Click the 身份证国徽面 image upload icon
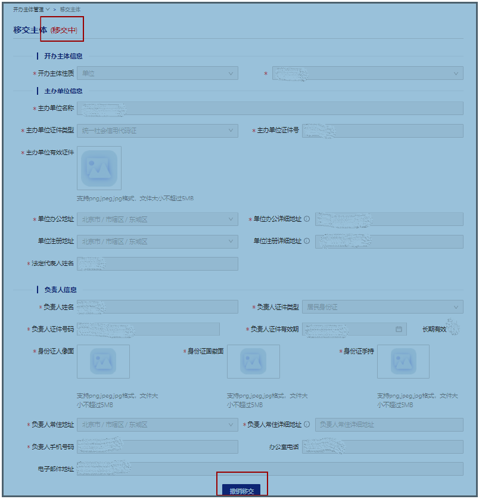The height and width of the screenshot is (499, 479). click(x=253, y=361)
